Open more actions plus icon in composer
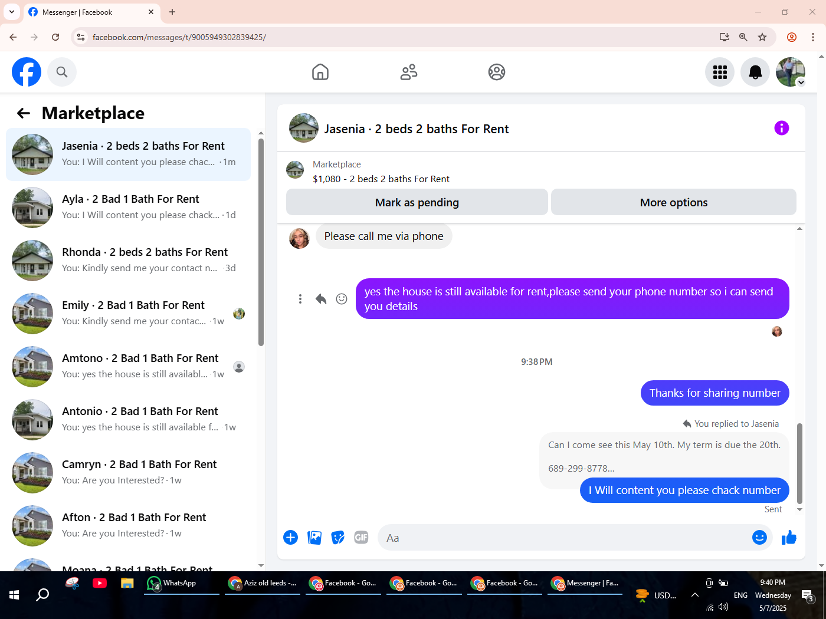Viewport: 826px width, 619px height. pos(290,538)
